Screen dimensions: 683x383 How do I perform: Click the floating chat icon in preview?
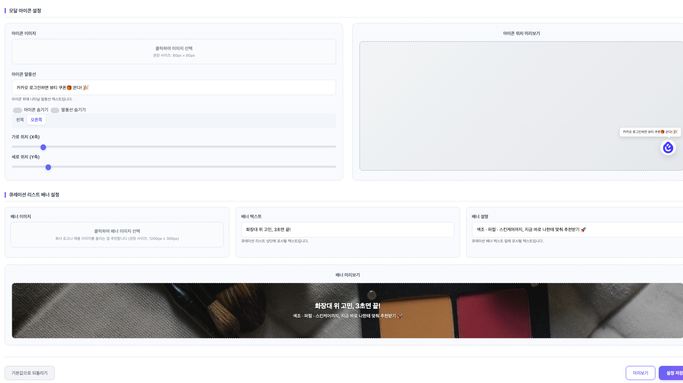[668, 148]
